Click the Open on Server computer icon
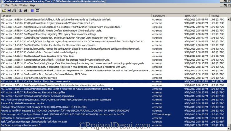The image size is (231, 131). [9, 11]
